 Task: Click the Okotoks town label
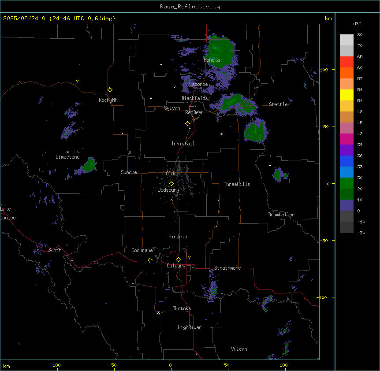(182, 308)
